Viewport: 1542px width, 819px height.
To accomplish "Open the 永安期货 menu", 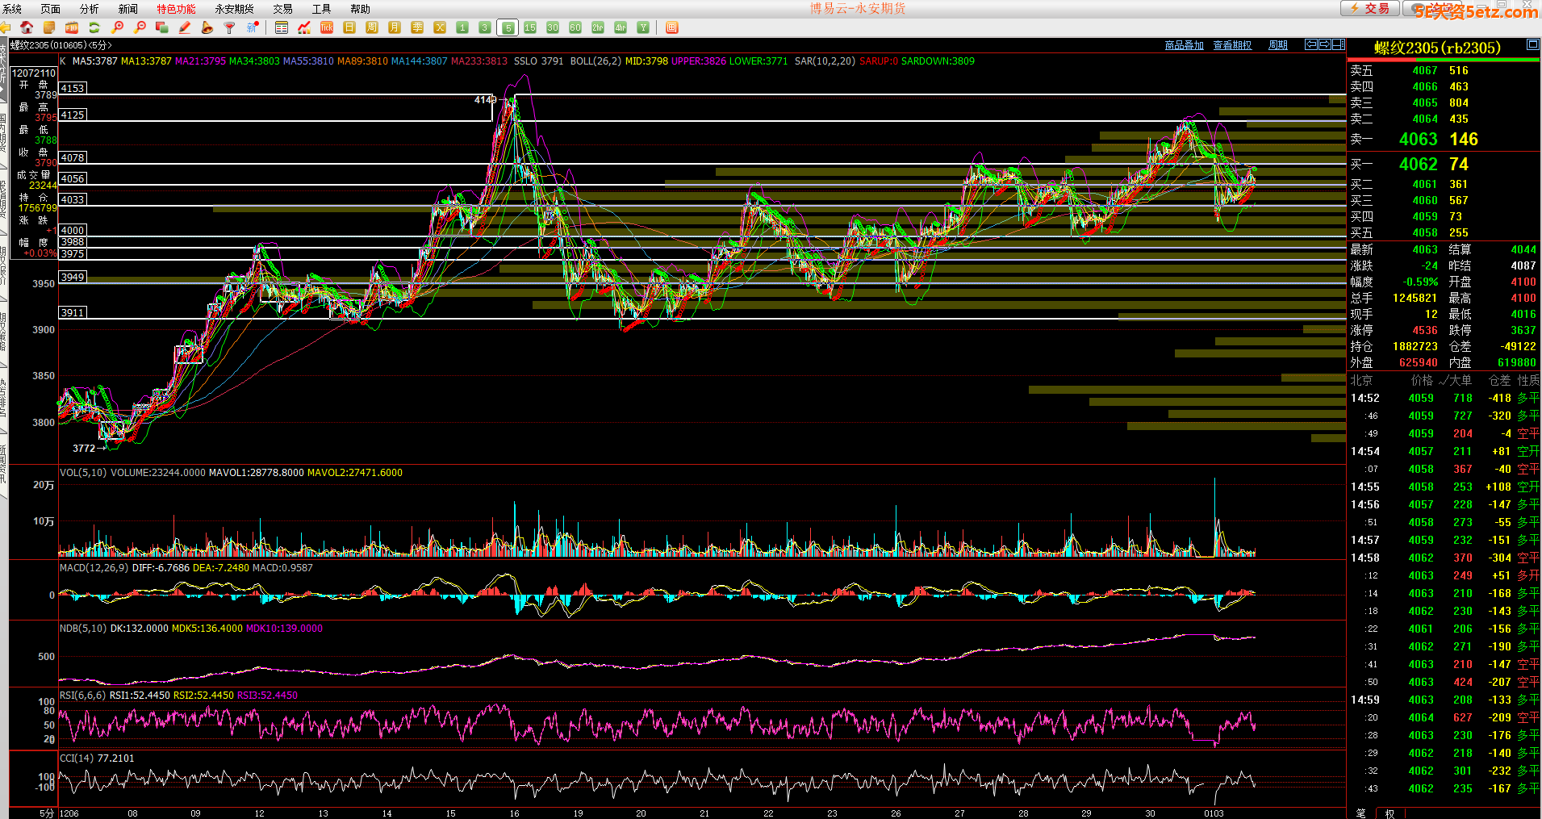I will [234, 9].
